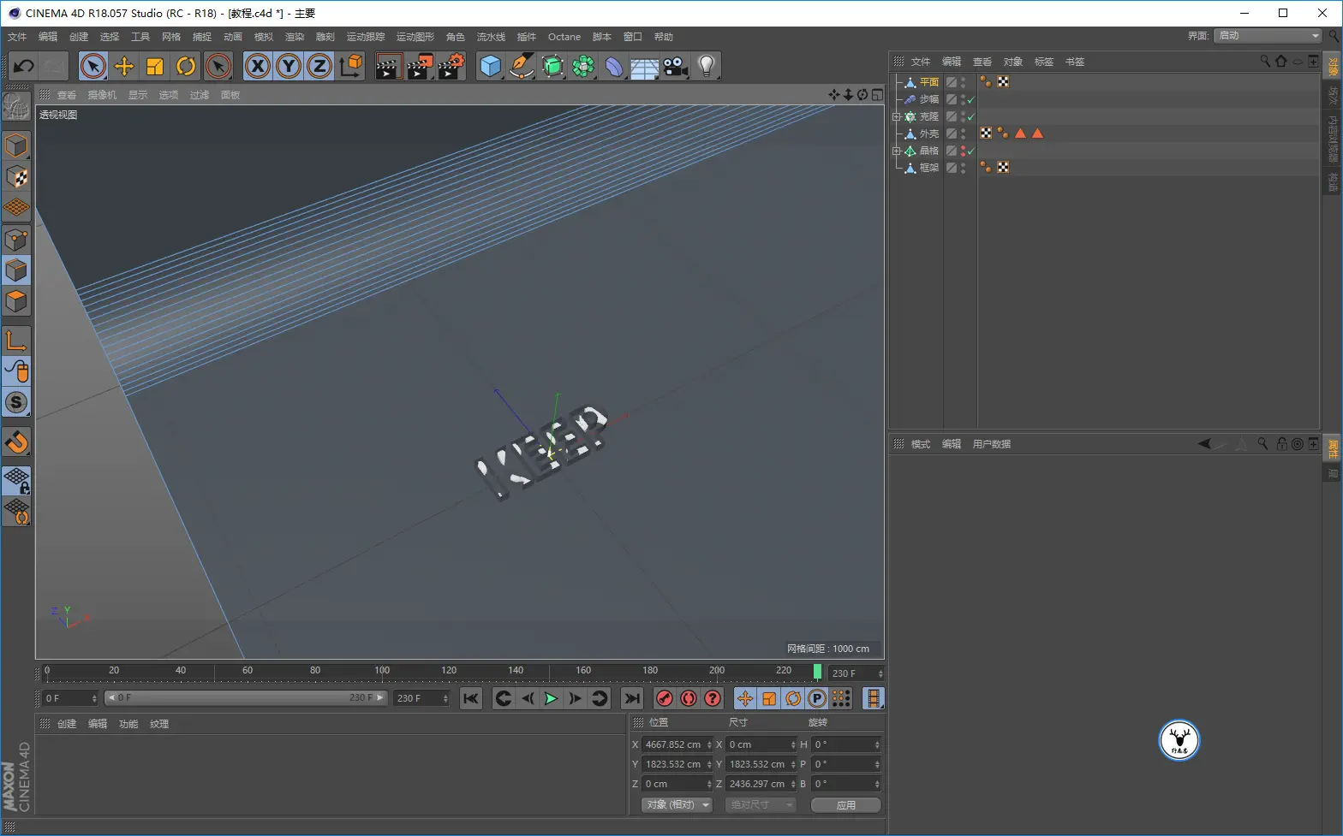The width and height of the screenshot is (1343, 836).
Task: Search objects with the magnifier in Object Manager
Action: tap(1265, 61)
